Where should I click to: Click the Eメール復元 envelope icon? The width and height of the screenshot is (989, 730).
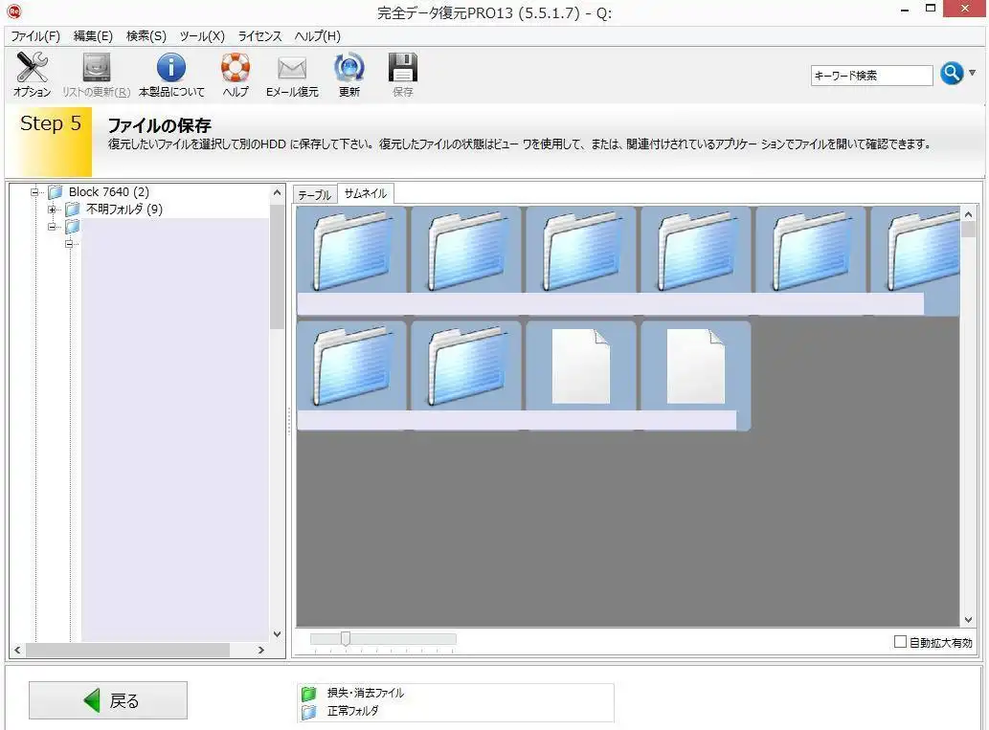pos(292,69)
